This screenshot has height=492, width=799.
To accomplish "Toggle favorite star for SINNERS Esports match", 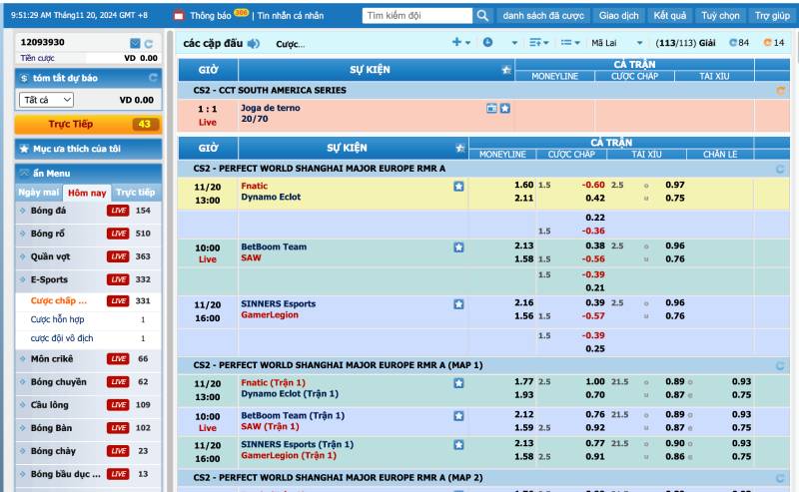I will pyautogui.click(x=458, y=304).
